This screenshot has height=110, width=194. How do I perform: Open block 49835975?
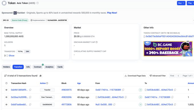[x=66, y=90]
